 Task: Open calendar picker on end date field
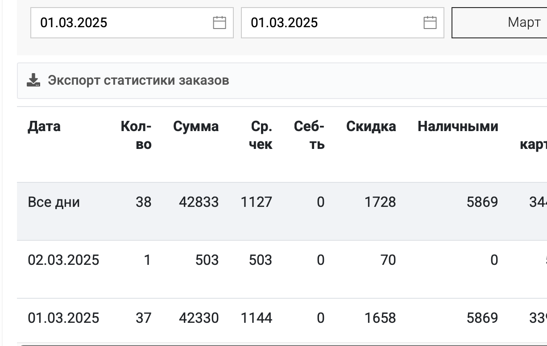click(x=430, y=23)
